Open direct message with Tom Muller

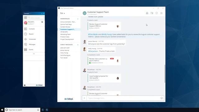[64, 58]
